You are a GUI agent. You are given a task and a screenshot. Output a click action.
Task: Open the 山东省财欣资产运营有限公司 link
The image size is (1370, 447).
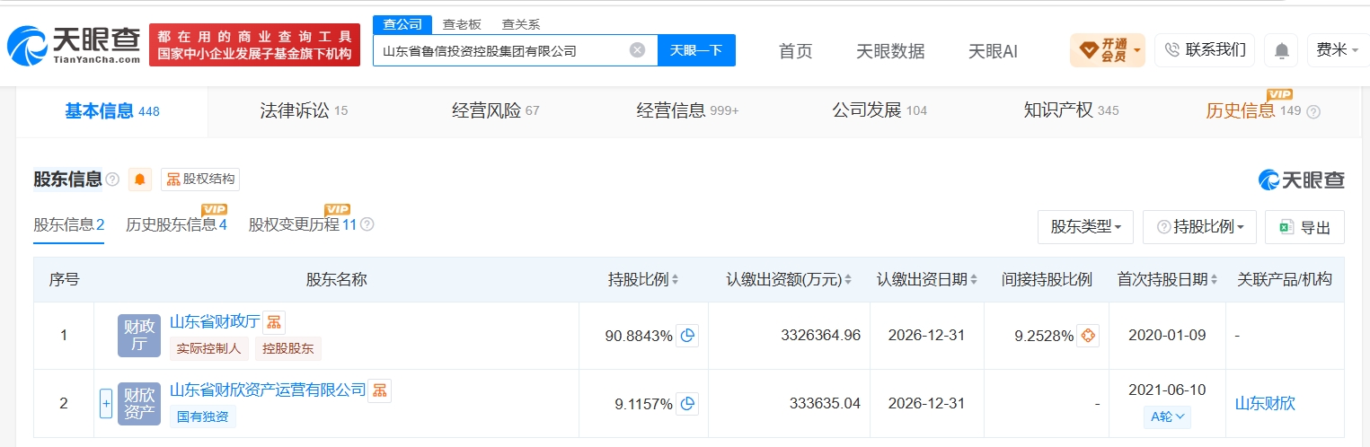tap(268, 390)
